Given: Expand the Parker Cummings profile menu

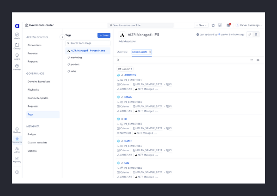Looking at the screenshot, I should coord(249,25).
